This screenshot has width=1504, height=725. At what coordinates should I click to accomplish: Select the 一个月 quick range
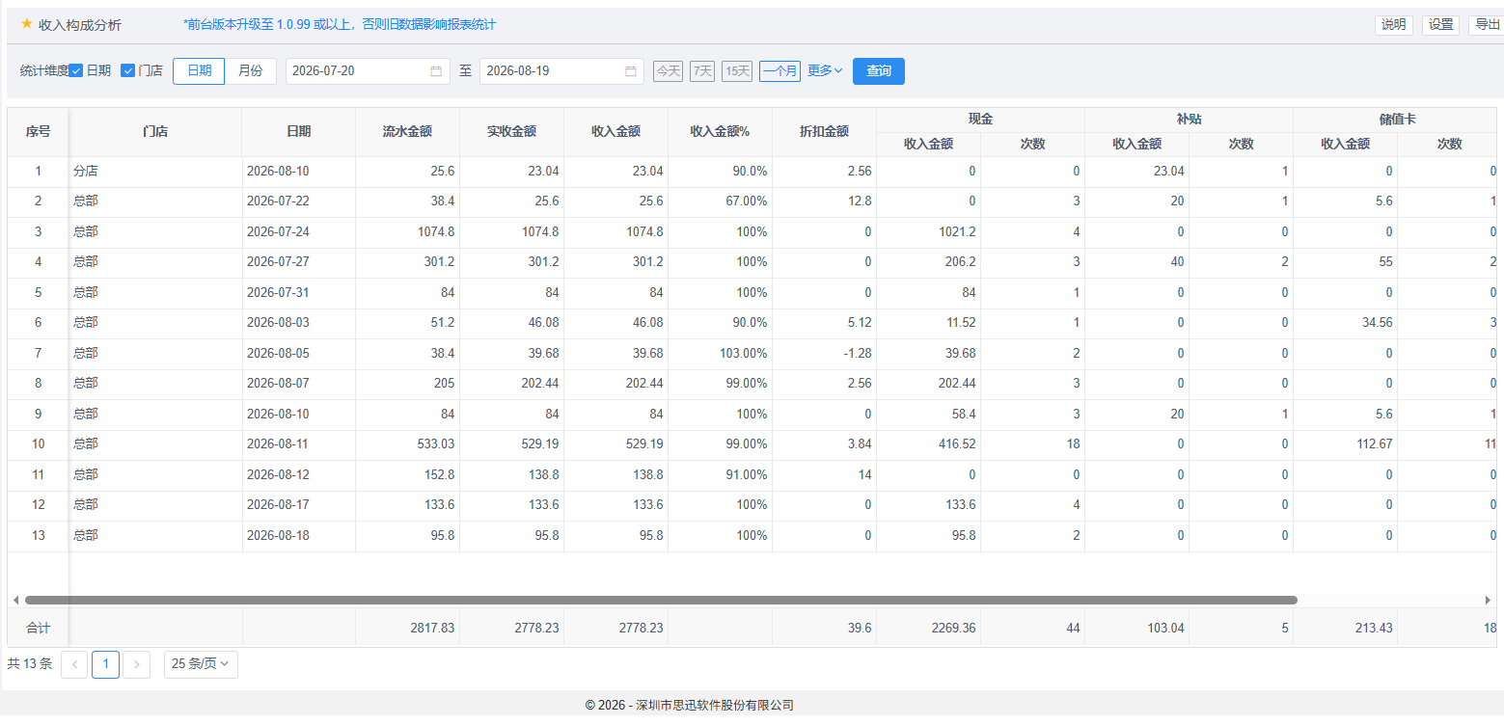[779, 71]
